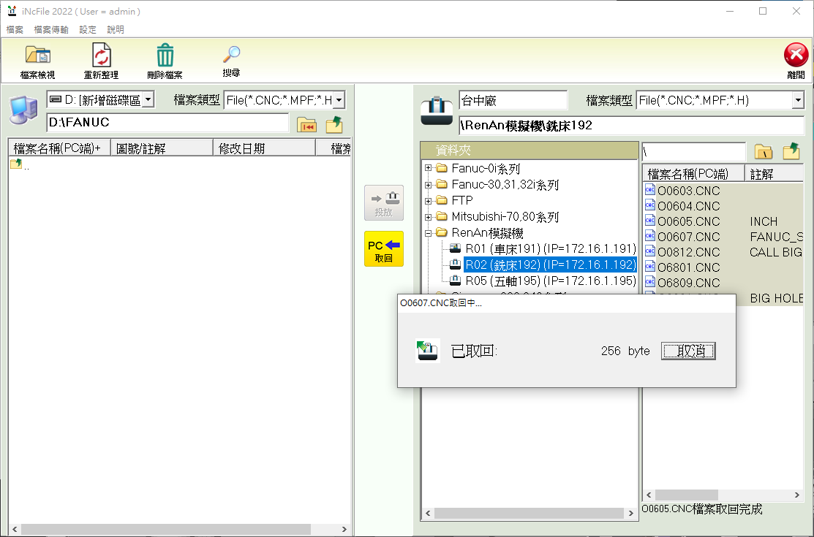This screenshot has height=537, width=814.
Task: Expand the Fanuc-30,31,32i系列 tree folder
Action: 429,185
